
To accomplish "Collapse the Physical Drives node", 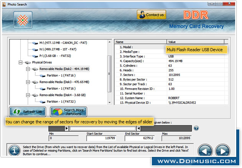I will click(20, 62).
